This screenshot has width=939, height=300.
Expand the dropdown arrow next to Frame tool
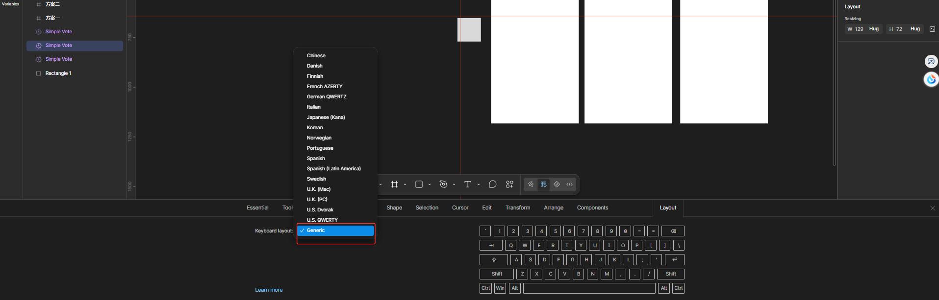tap(405, 185)
